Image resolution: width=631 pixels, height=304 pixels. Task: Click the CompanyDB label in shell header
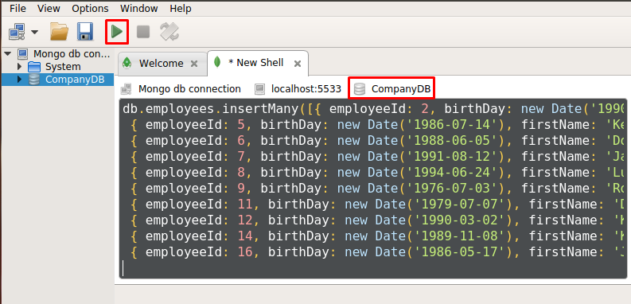(x=401, y=89)
